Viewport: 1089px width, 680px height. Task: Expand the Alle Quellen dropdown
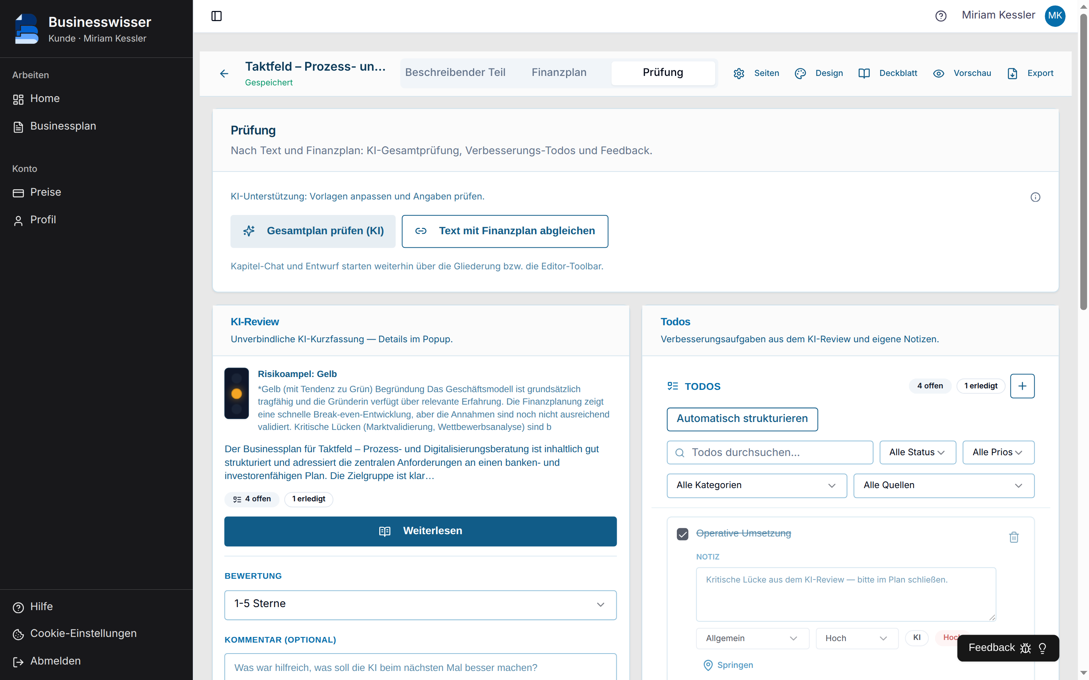click(x=944, y=486)
